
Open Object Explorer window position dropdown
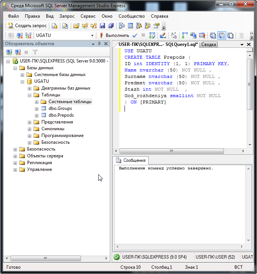[93, 44]
